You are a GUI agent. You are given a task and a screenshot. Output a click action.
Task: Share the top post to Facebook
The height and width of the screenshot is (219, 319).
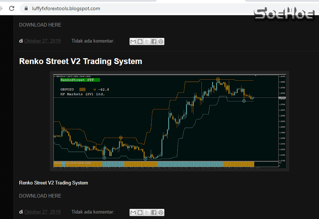pyautogui.click(x=154, y=41)
